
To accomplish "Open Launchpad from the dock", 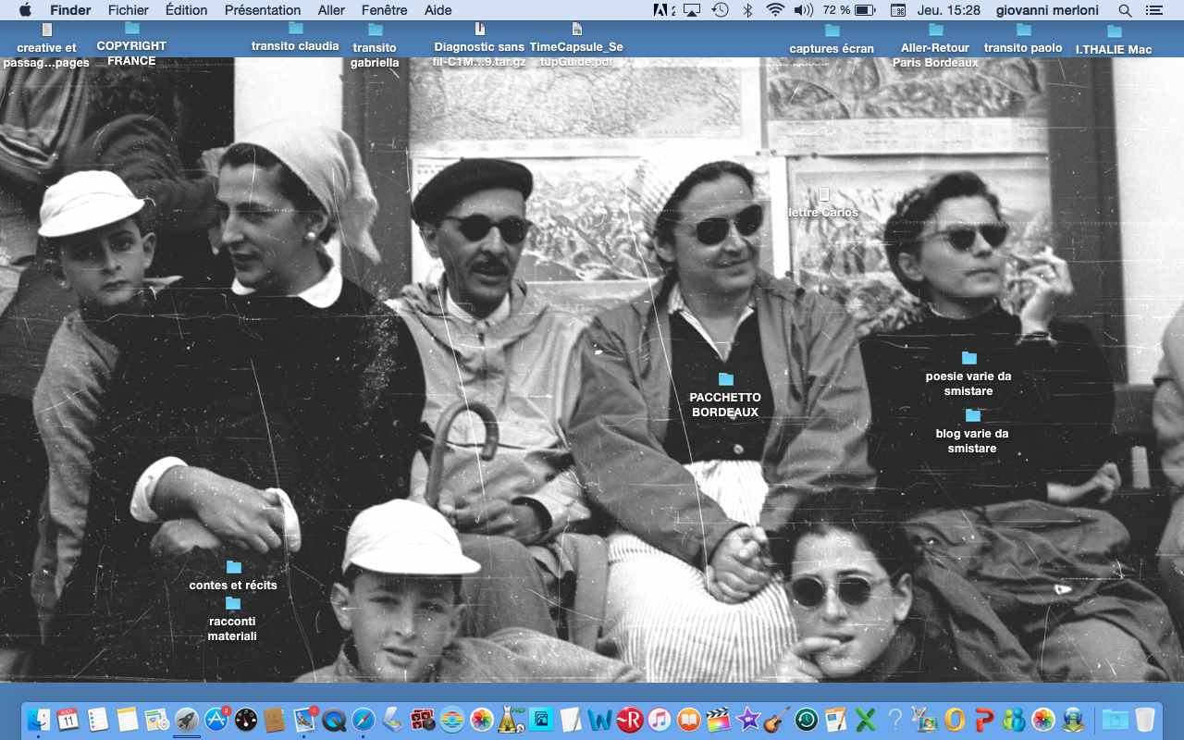I will tap(187, 720).
